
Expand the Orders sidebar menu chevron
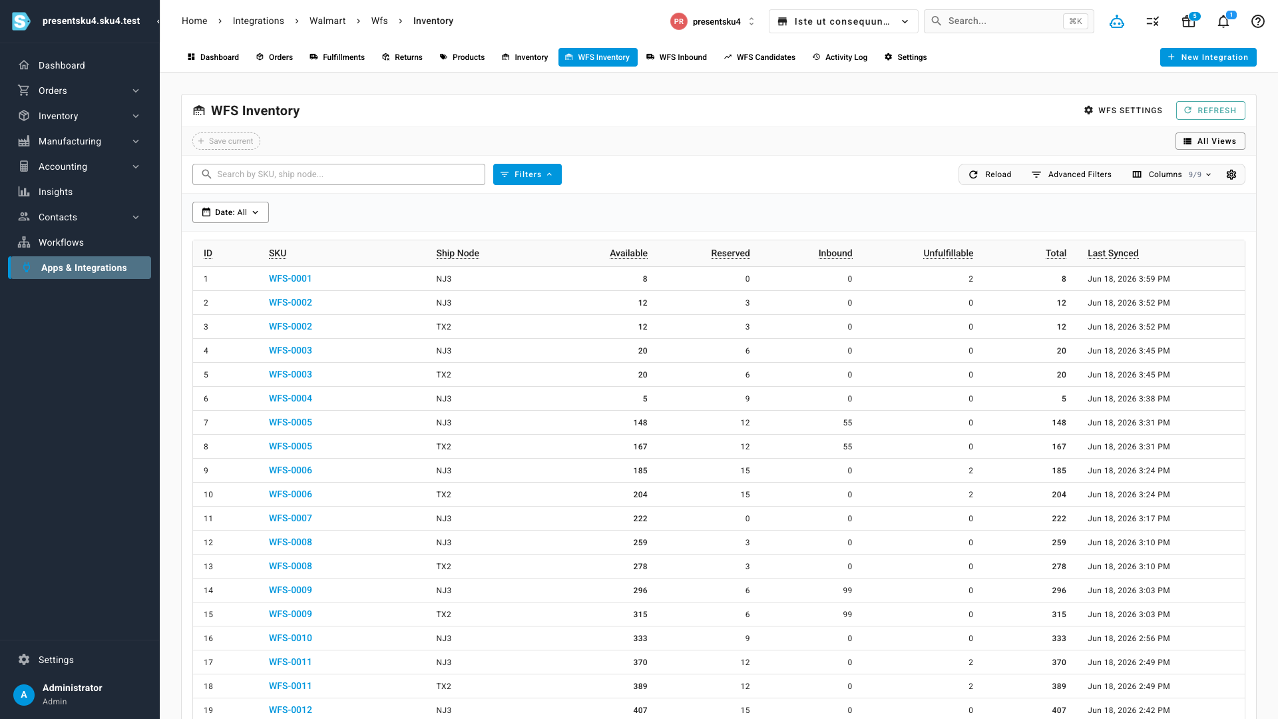(x=136, y=91)
